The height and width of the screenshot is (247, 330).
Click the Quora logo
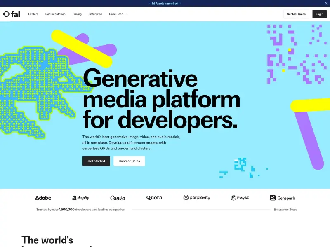pyautogui.click(x=154, y=198)
